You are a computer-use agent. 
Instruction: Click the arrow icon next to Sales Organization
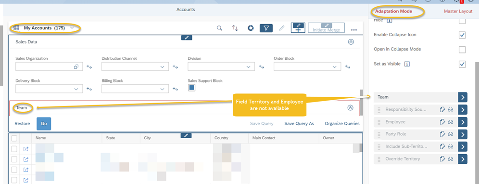click(x=89, y=67)
